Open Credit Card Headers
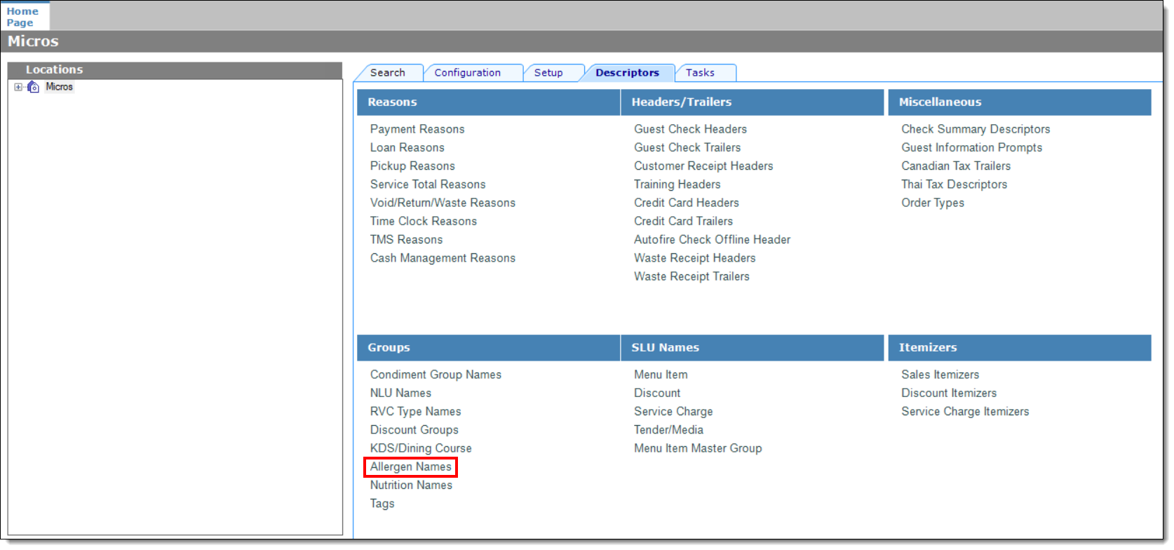 tap(687, 203)
